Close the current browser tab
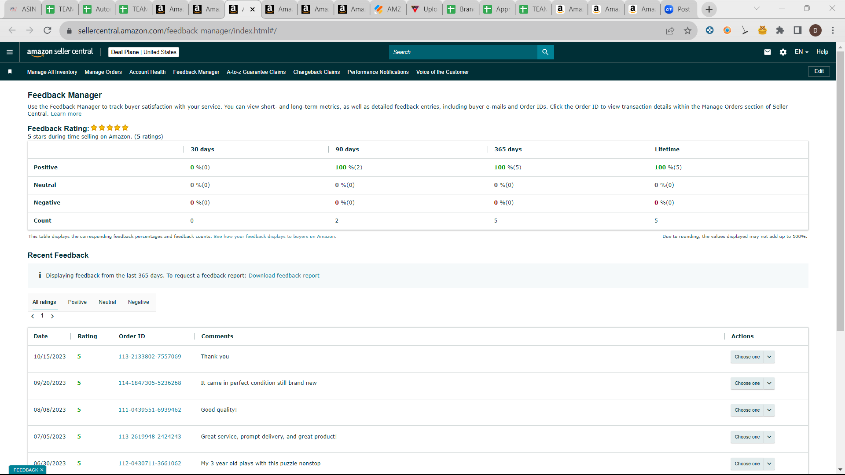 coord(253,9)
